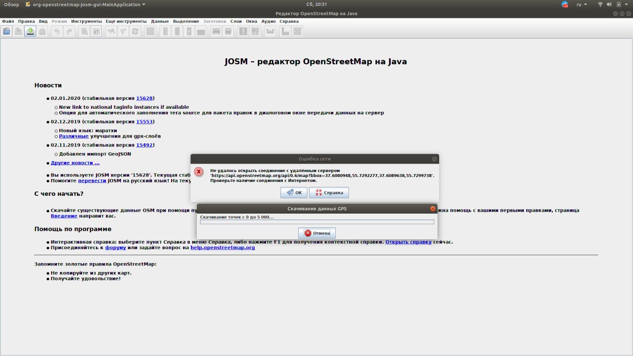
Task: Click the circular-arrows Update data icon
Action: pos(135,32)
